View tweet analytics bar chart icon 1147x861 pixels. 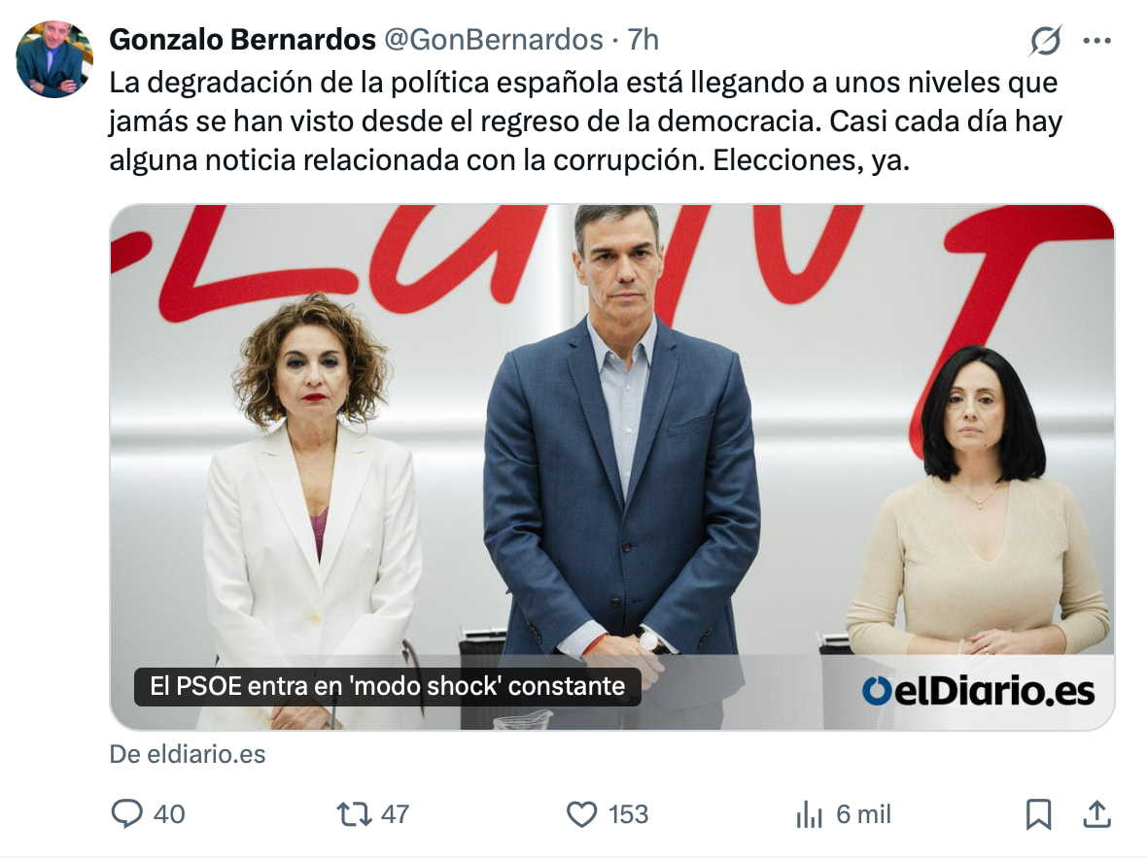click(809, 814)
